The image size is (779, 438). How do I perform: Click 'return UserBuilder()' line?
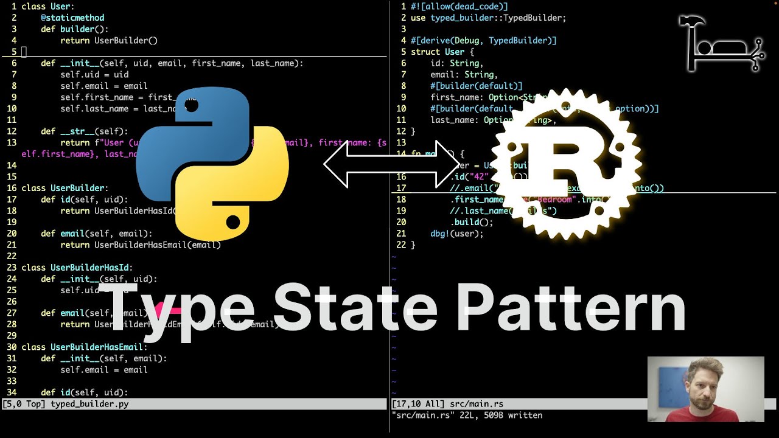(x=109, y=40)
